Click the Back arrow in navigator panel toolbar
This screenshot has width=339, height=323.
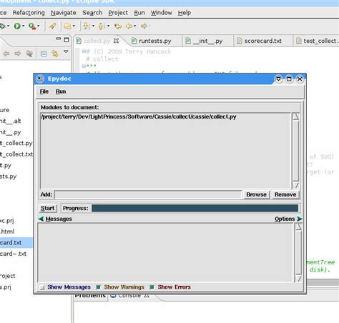pyautogui.click(x=6, y=54)
